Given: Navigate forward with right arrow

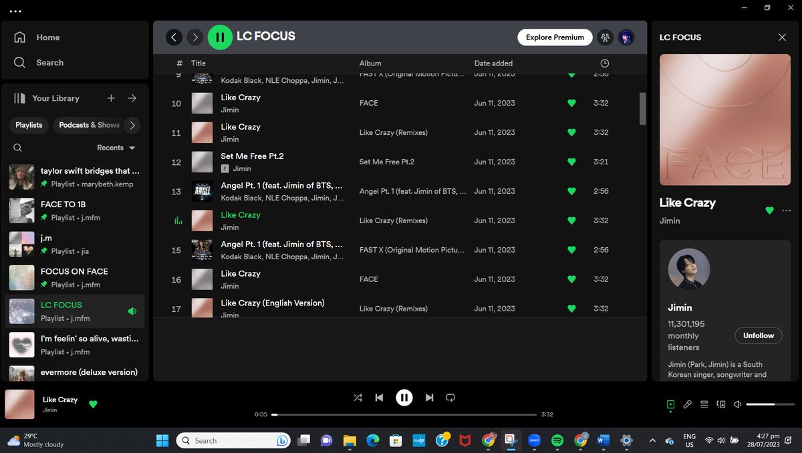Looking at the screenshot, I should point(194,37).
